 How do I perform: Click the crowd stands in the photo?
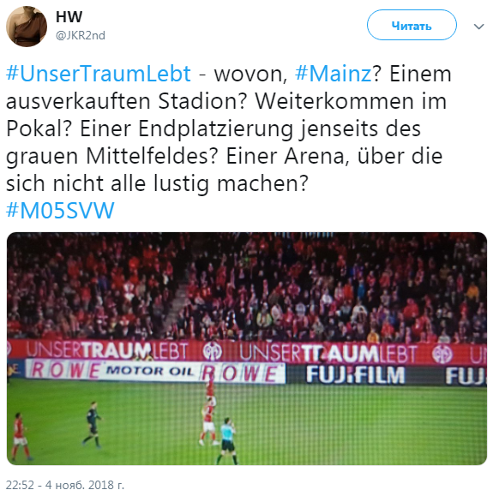[x=247, y=286]
